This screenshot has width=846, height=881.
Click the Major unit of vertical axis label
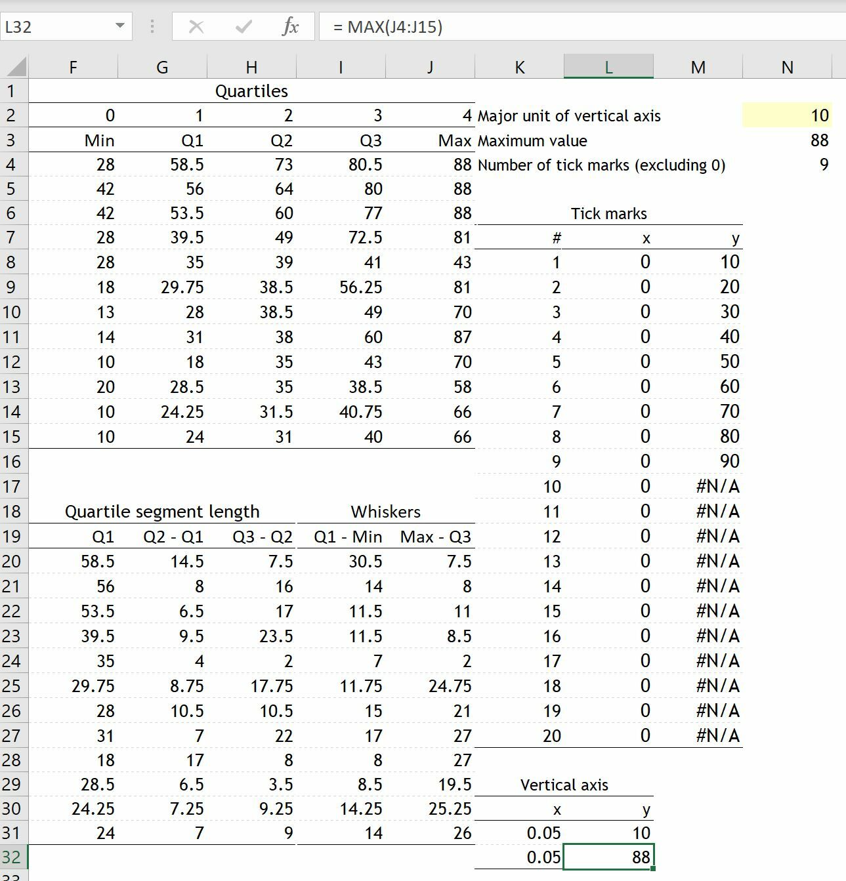[569, 115]
